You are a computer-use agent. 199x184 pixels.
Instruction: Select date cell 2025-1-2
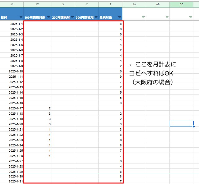[x=12, y=29]
